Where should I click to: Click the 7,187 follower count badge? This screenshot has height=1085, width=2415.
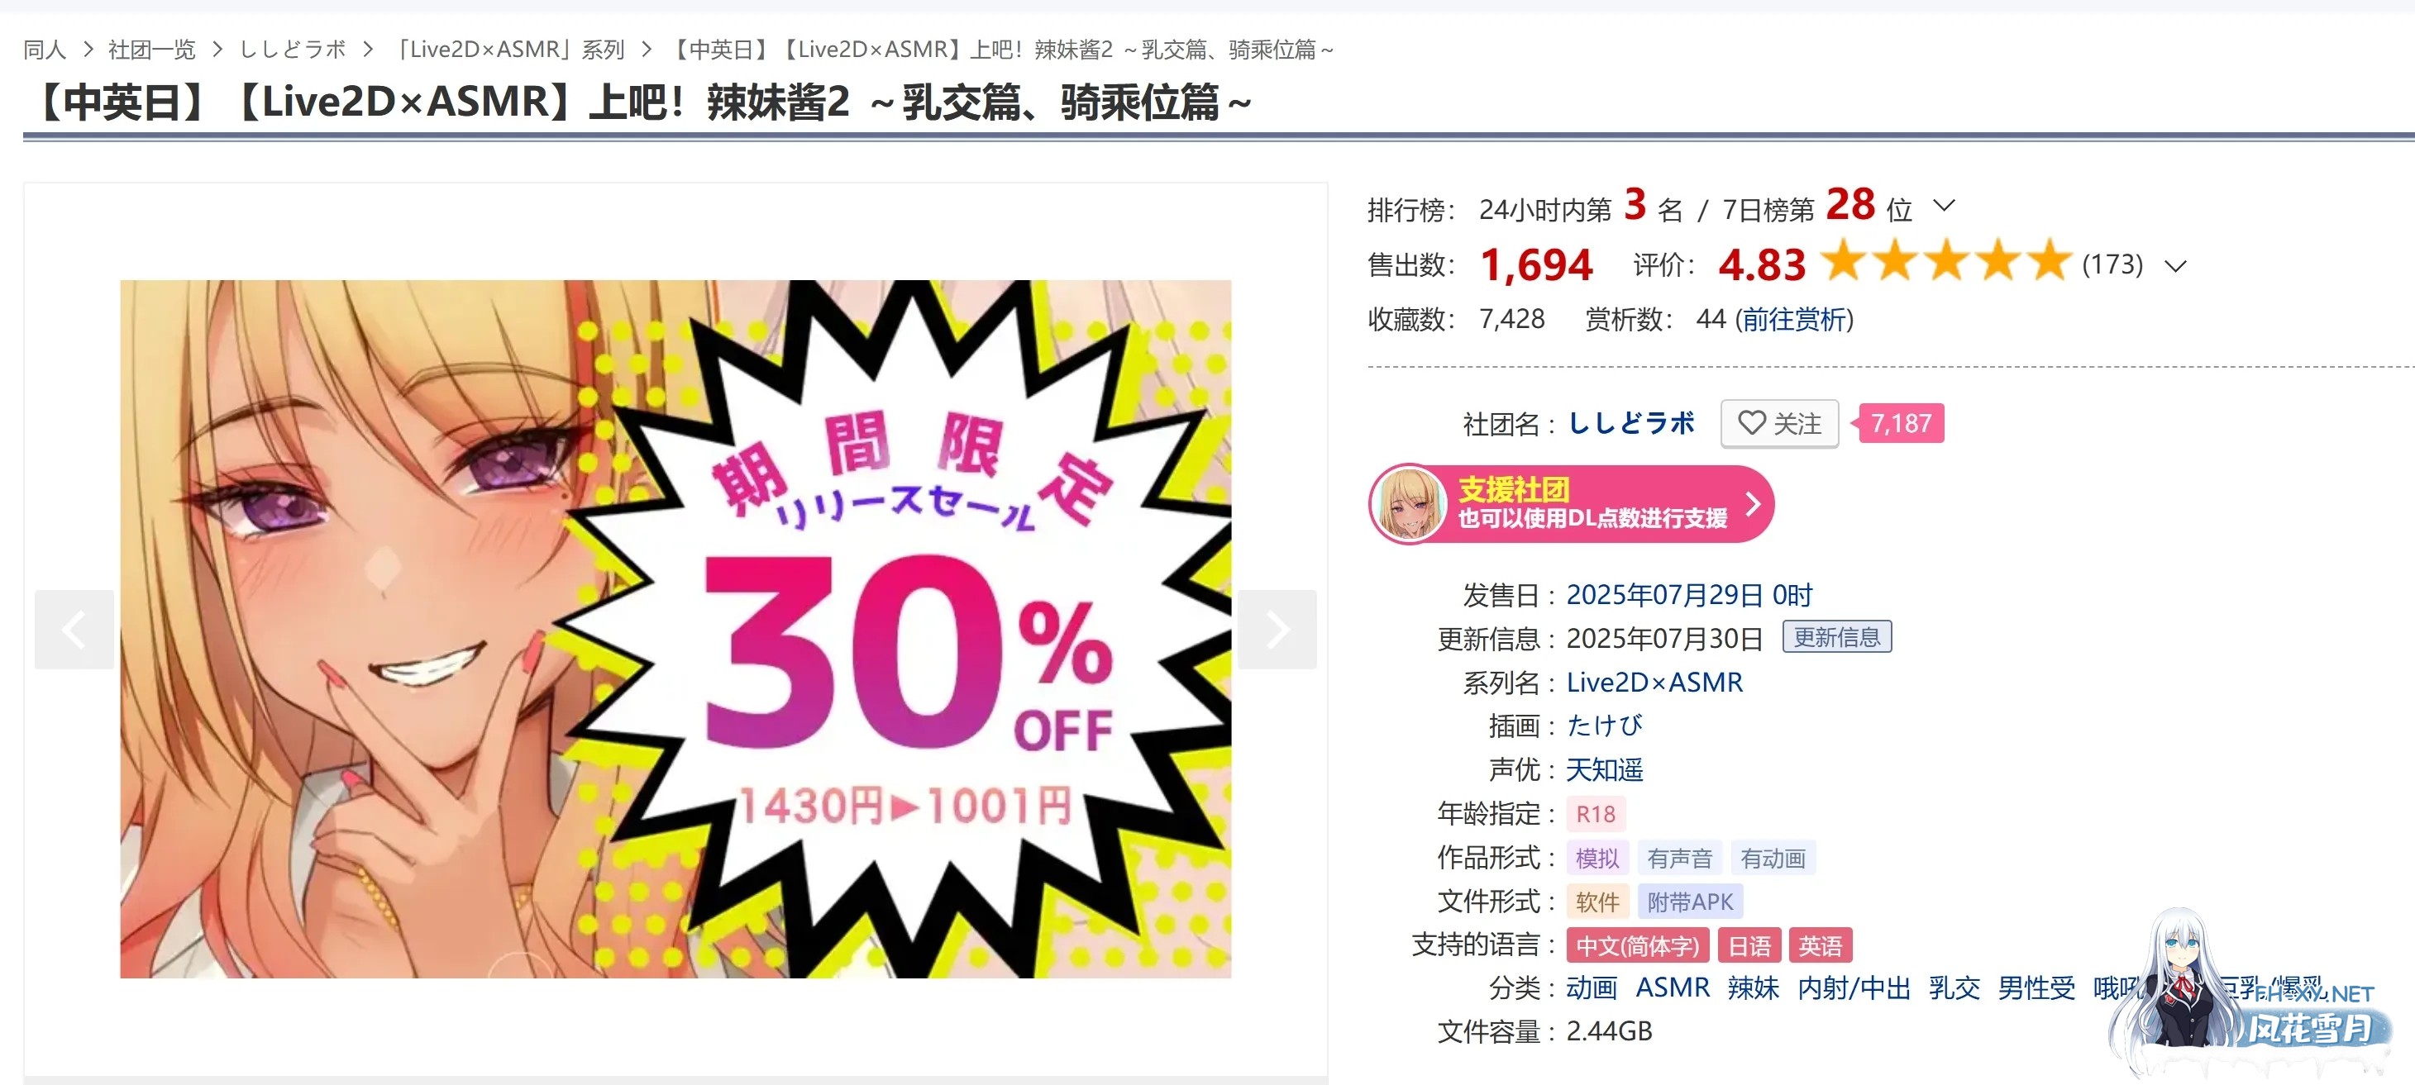(1900, 424)
